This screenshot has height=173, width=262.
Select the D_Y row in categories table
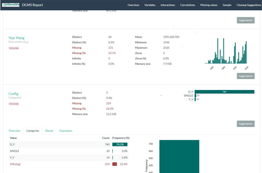click(69, 145)
